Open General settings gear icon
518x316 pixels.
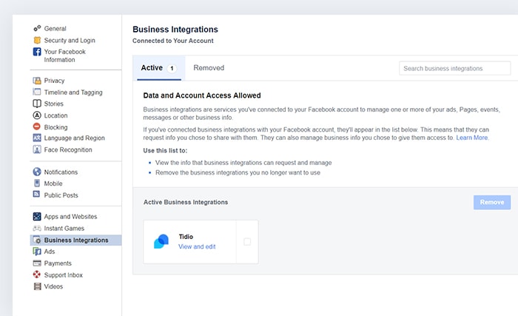[37, 28]
